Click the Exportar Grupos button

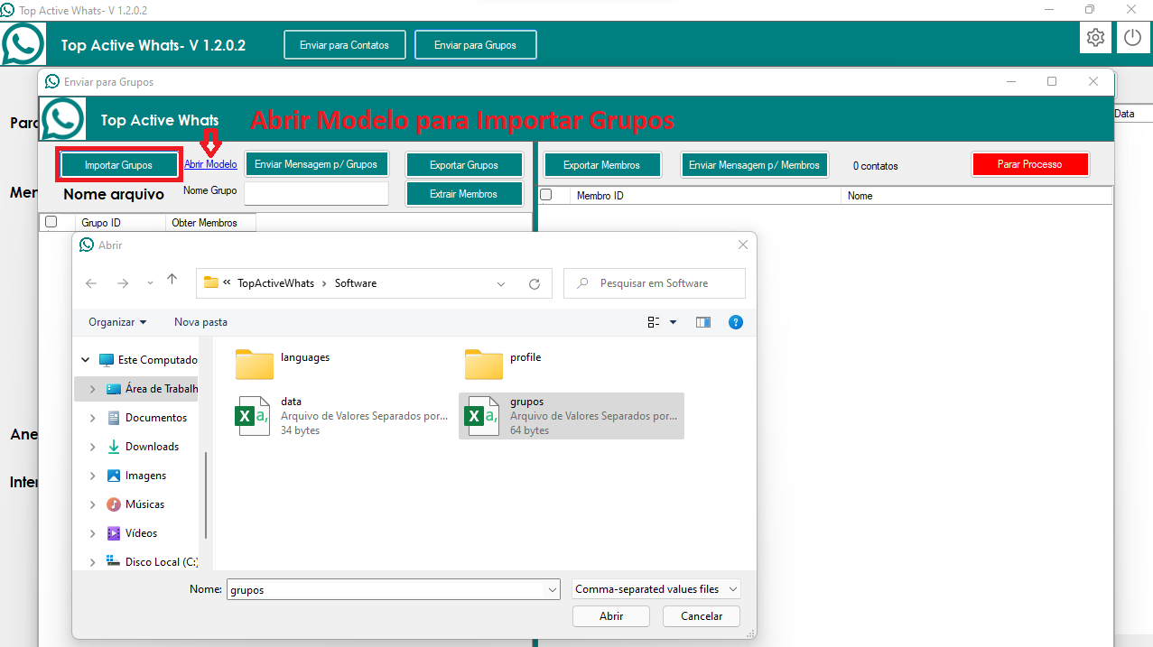pyautogui.click(x=464, y=165)
